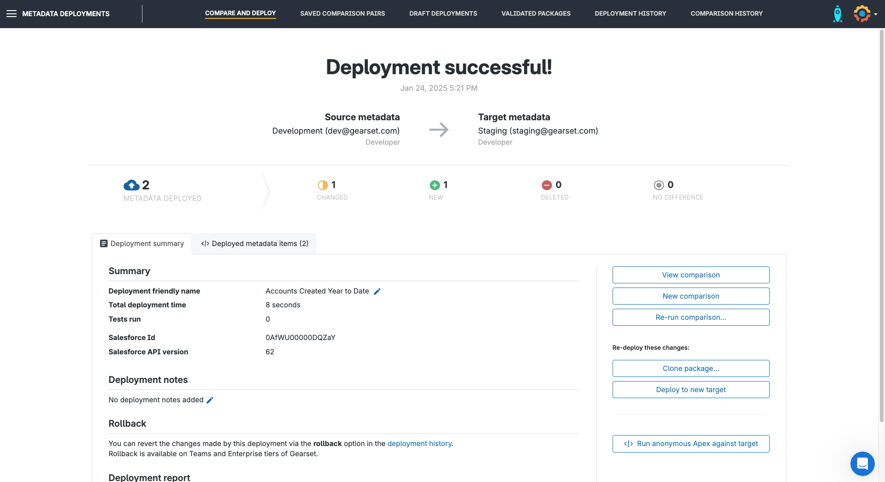Viewport: 885px width, 482px height.
Task: Click Deploy to new target
Action: pos(690,389)
